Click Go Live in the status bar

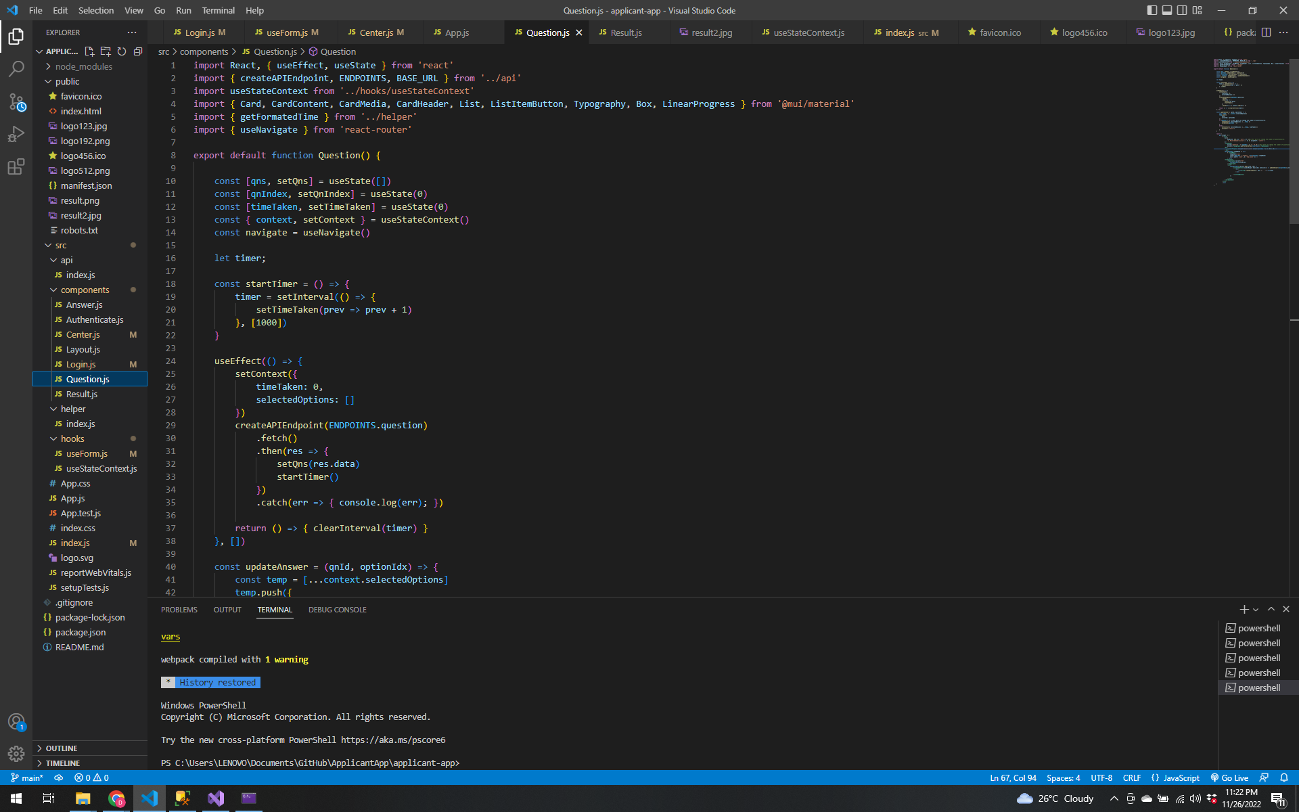pyautogui.click(x=1229, y=777)
